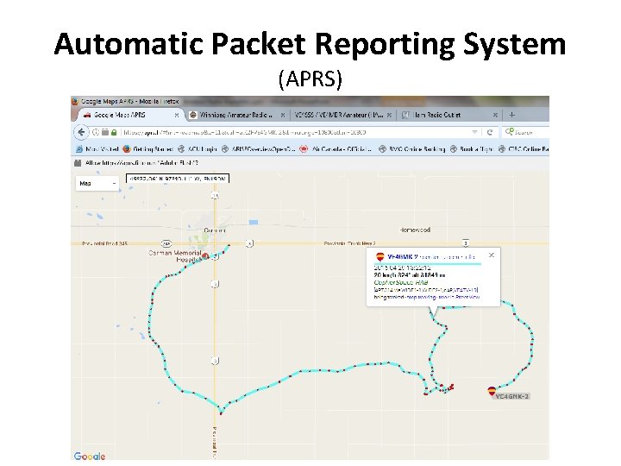The width and height of the screenshot is (621, 466).
Task: Click the 20 km/h altitude line in popup
Action: (x=409, y=275)
